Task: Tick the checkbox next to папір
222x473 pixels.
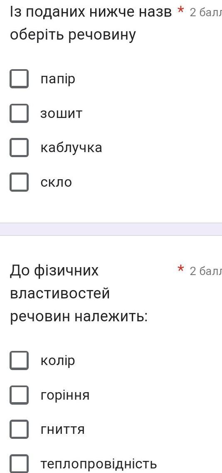Action: (x=19, y=79)
